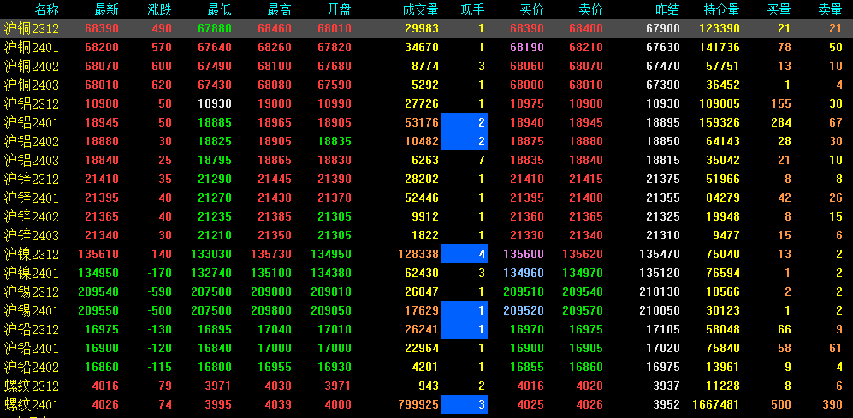This screenshot has width=853, height=418.
Task: Select the 沪镍2312 contract name
Action: click(x=31, y=255)
